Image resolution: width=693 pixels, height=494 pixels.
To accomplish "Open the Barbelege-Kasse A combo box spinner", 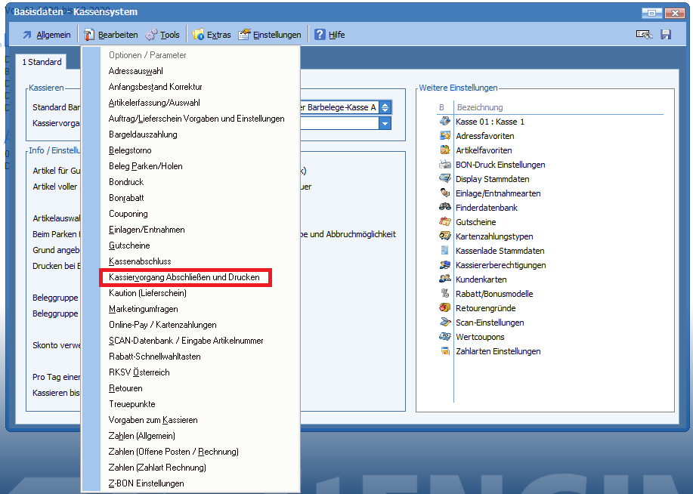I will (x=385, y=108).
